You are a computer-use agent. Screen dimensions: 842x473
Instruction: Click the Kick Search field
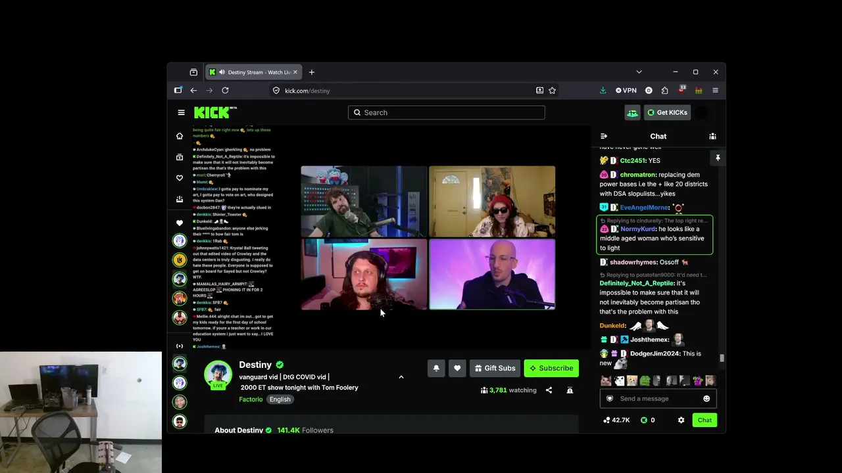(x=447, y=112)
